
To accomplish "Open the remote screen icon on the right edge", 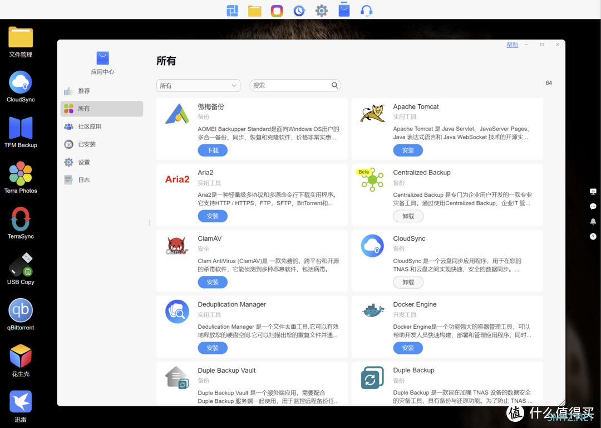I will (x=593, y=192).
